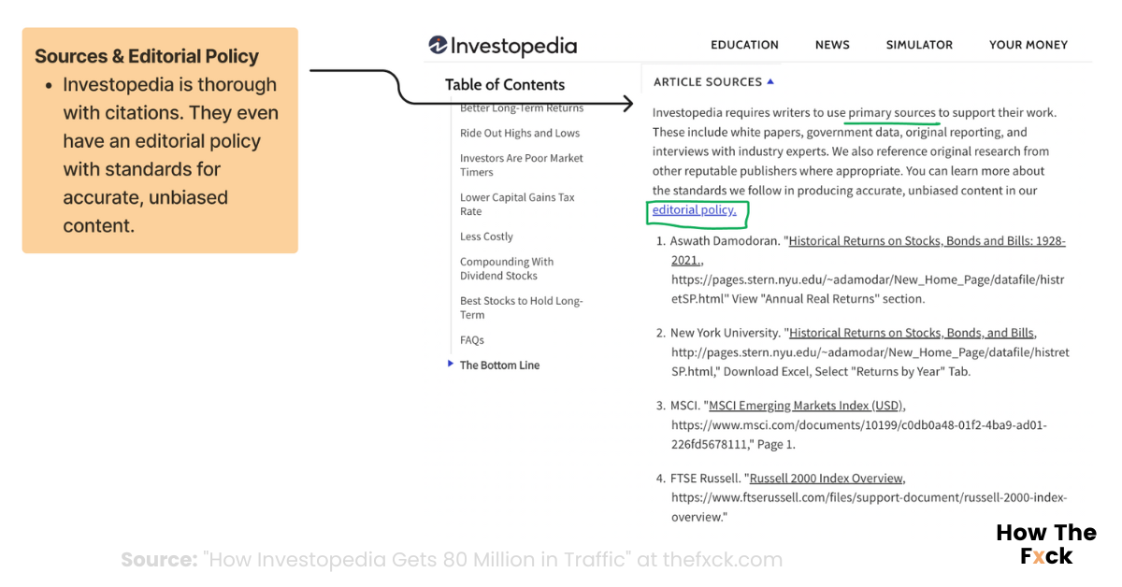
Task: Select Investors Are Poor Market Timers
Action: pos(521,165)
